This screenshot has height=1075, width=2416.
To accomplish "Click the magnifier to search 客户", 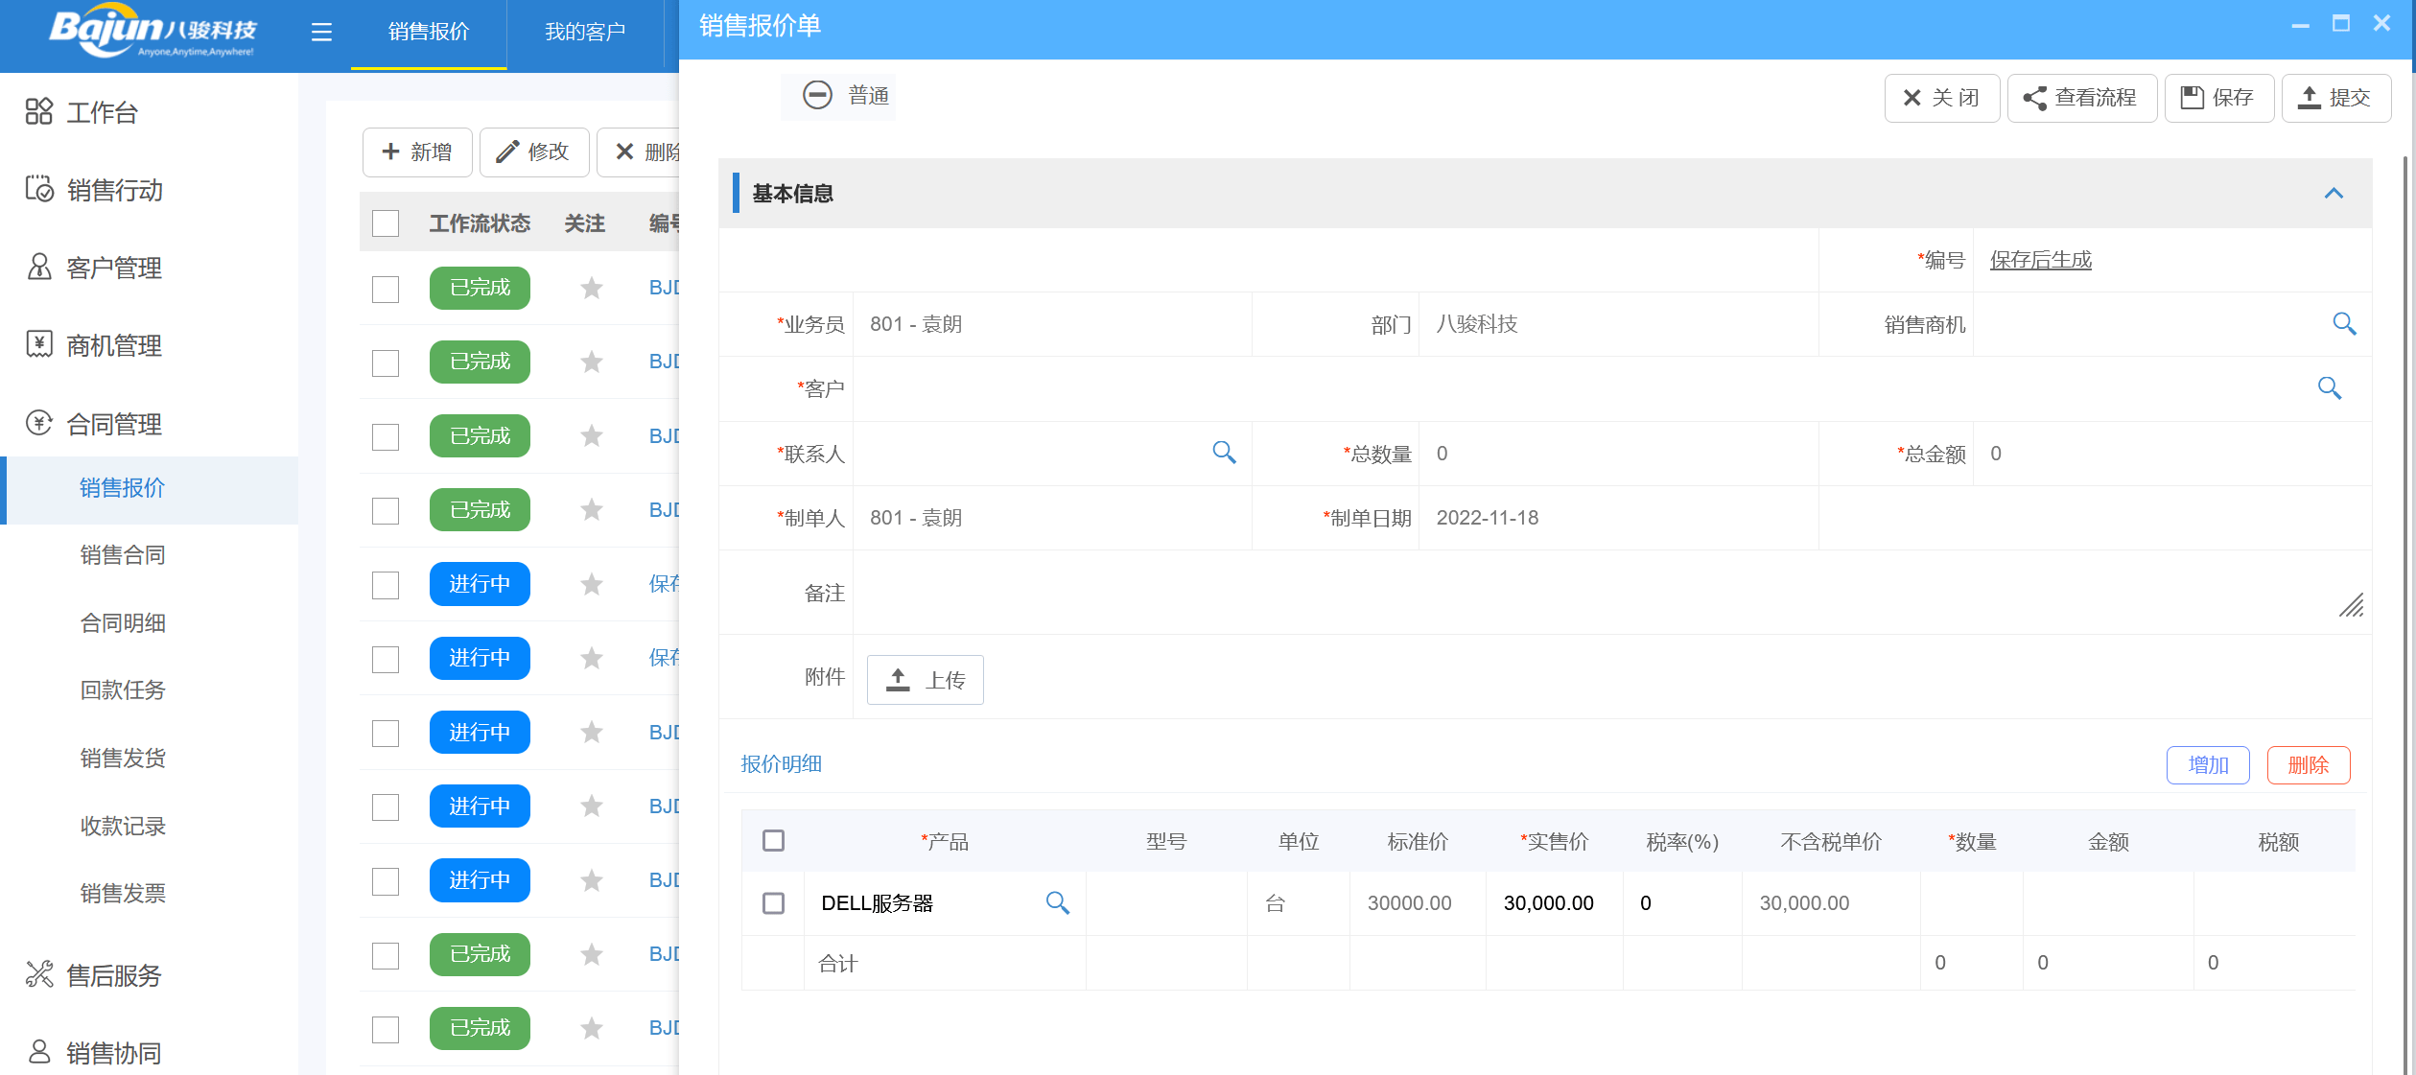I will [x=2331, y=388].
